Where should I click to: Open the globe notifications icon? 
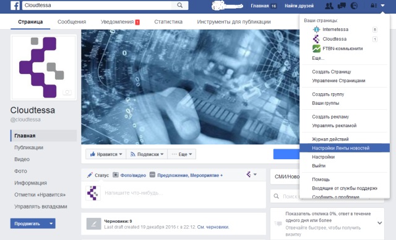(354, 6)
